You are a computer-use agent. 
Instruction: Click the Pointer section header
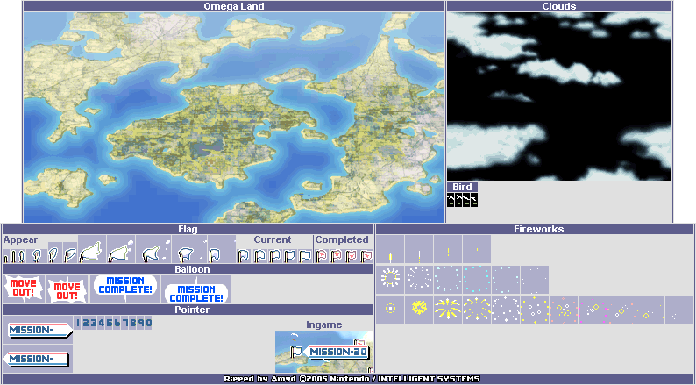pyautogui.click(x=188, y=310)
